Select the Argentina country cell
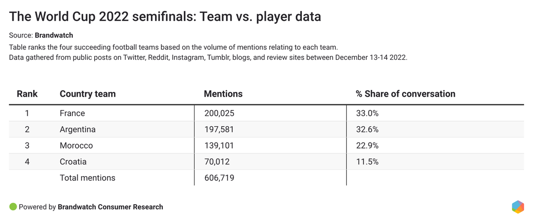Screen dimensions: 533x224 tap(78, 129)
